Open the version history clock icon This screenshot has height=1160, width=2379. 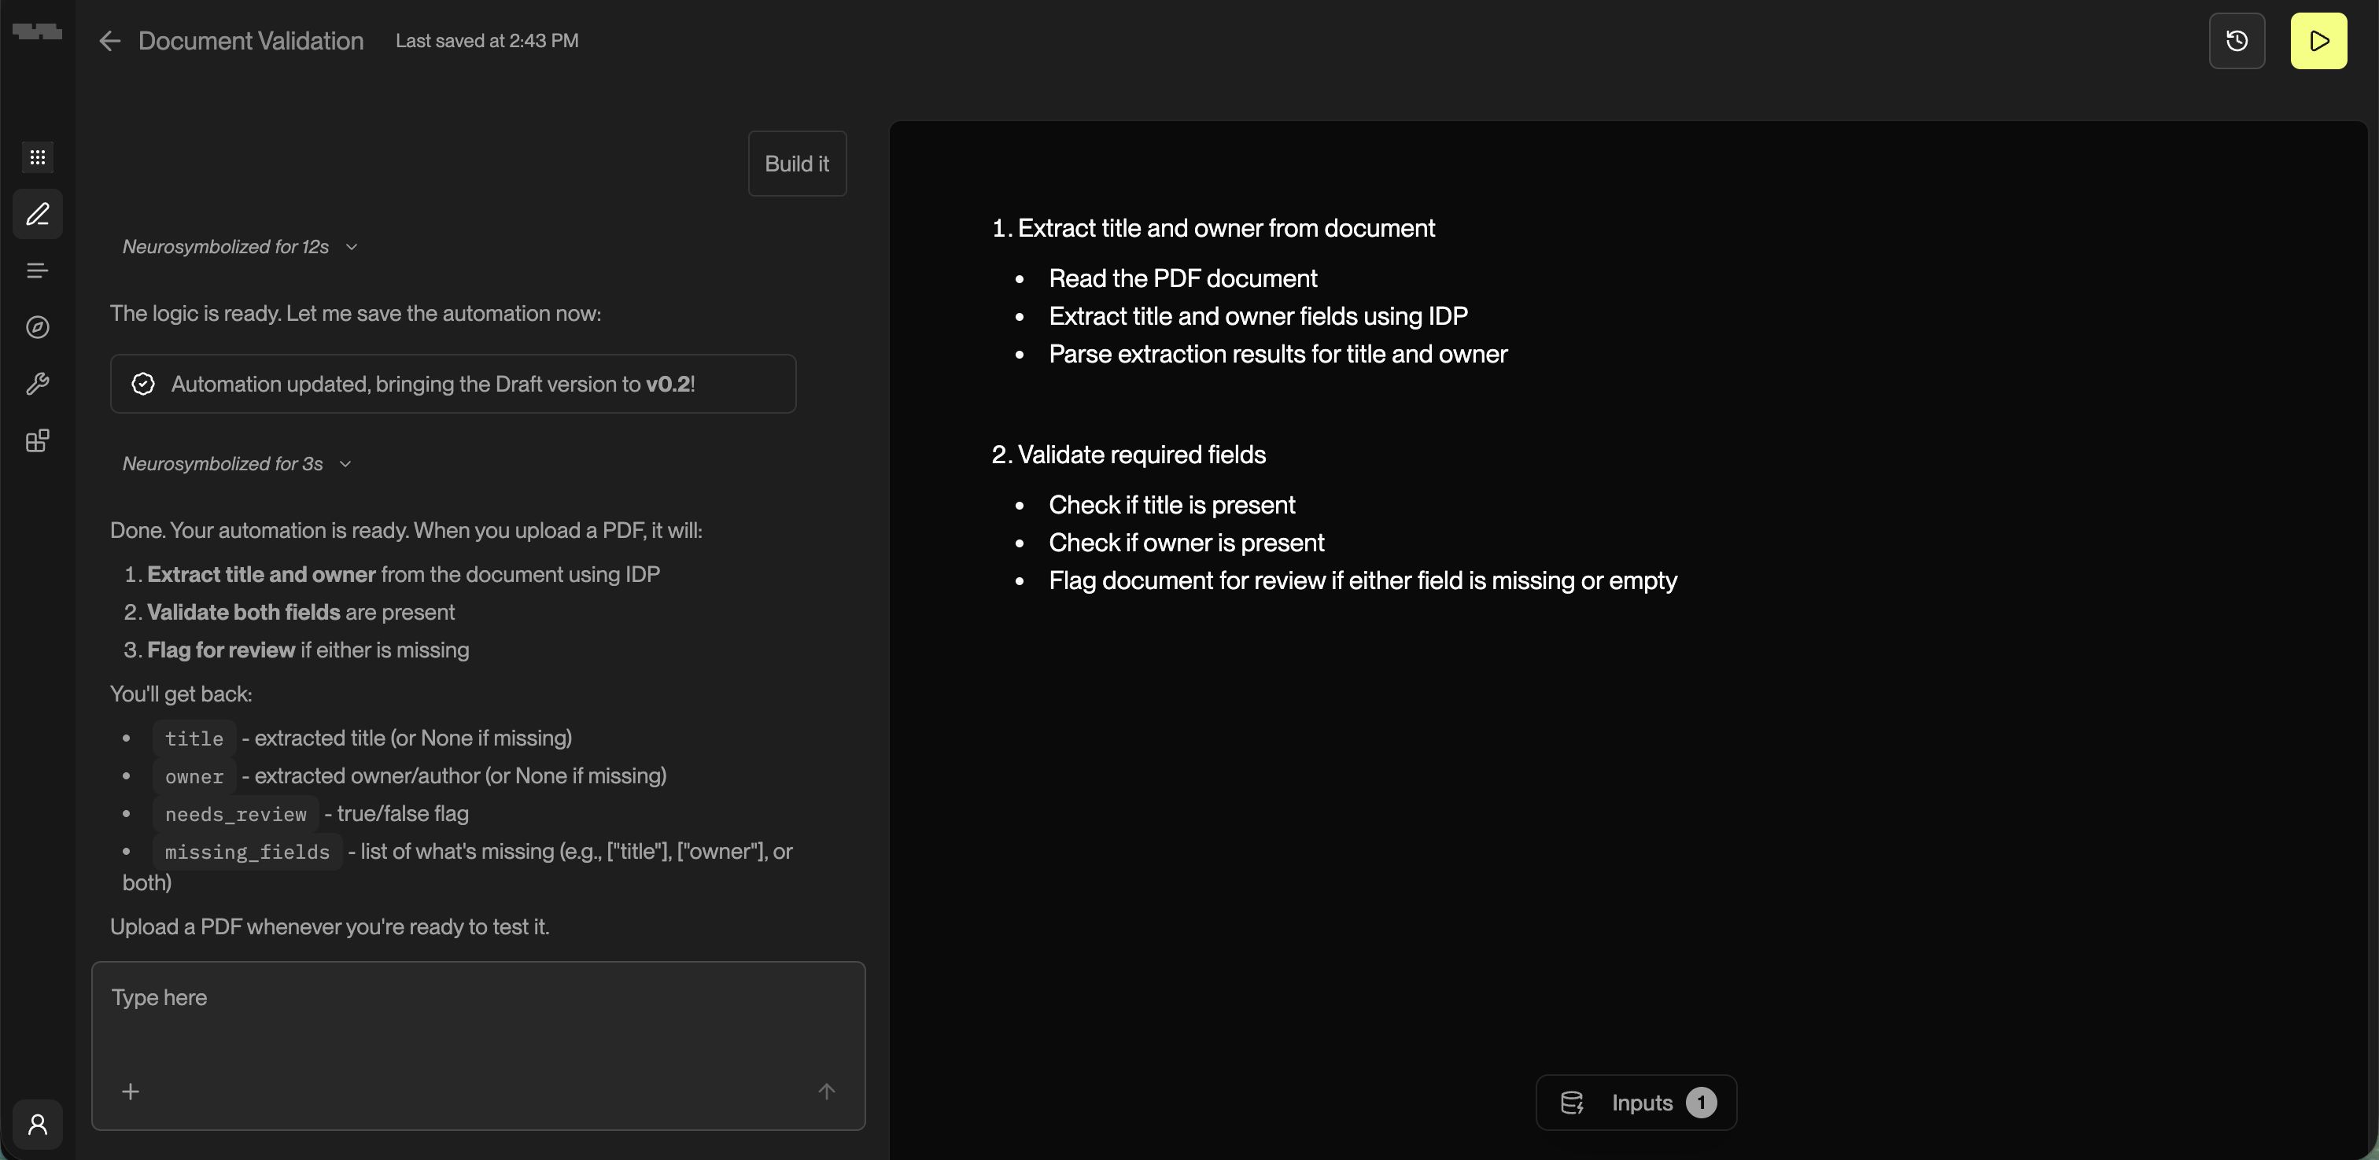point(2236,41)
